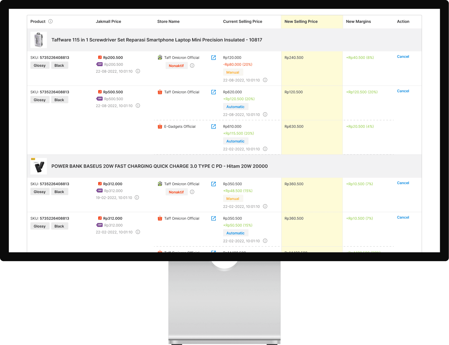Click the info icon beside the 19-02-2022 date
This screenshot has height=345, width=449.
tap(137, 198)
